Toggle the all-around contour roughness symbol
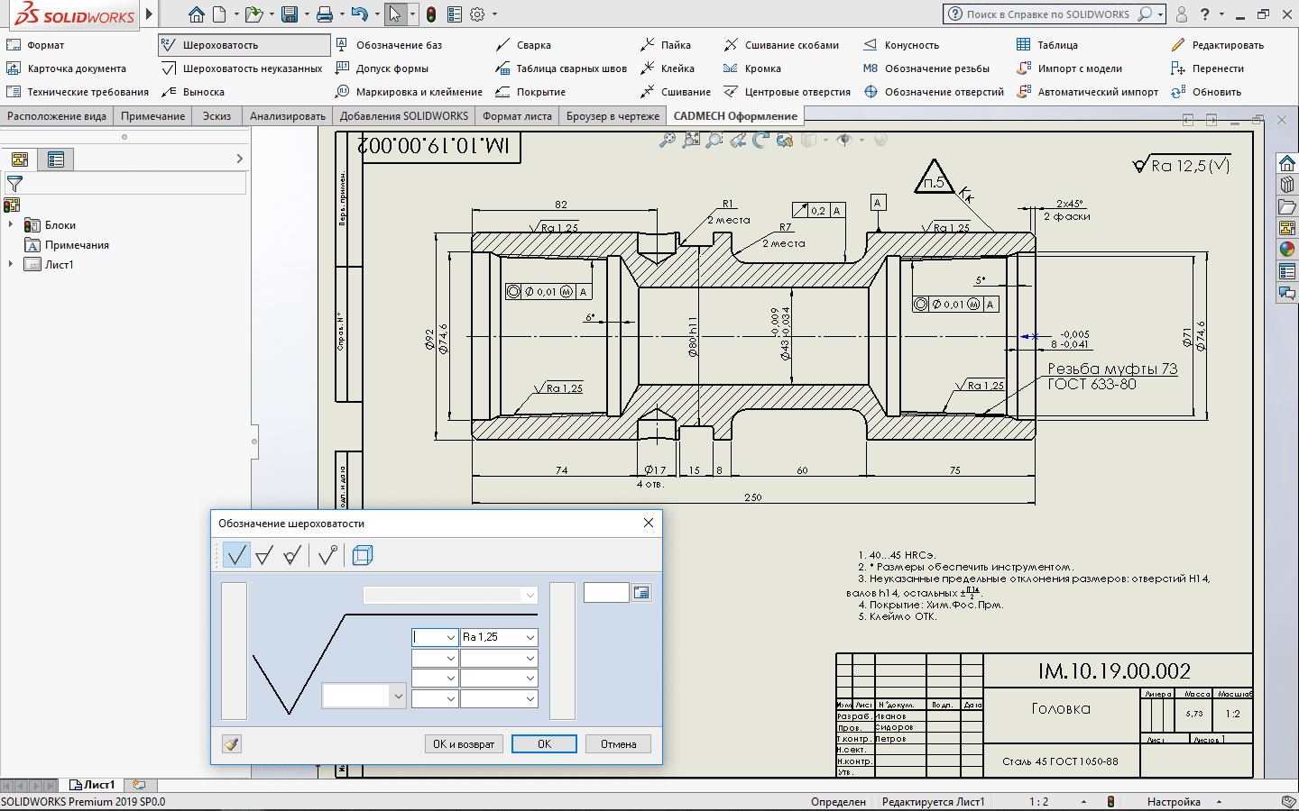Image resolution: width=1299 pixels, height=811 pixels. (x=328, y=555)
